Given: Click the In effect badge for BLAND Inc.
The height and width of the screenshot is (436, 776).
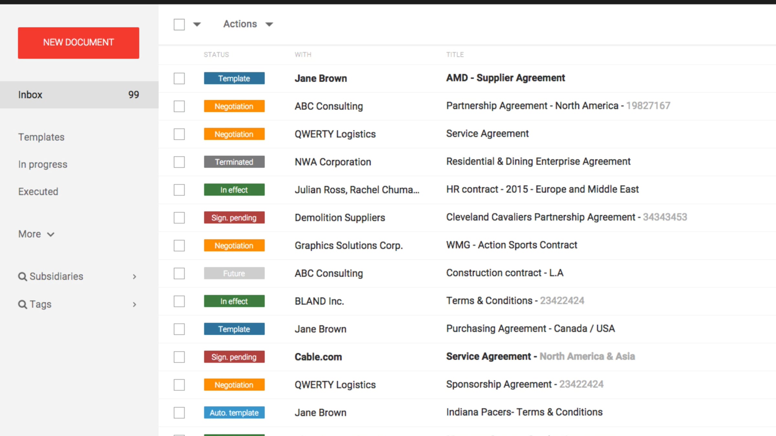Looking at the screenshot, I should 234,301.
